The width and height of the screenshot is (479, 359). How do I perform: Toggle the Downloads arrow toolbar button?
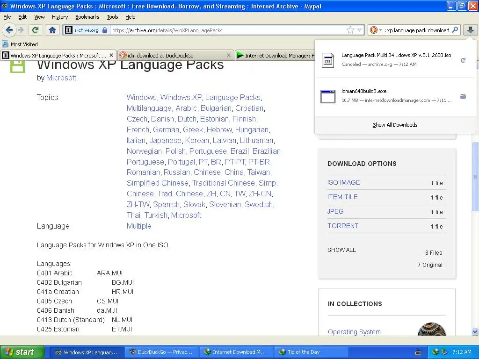pyautogui.click(x=471, y=30)
